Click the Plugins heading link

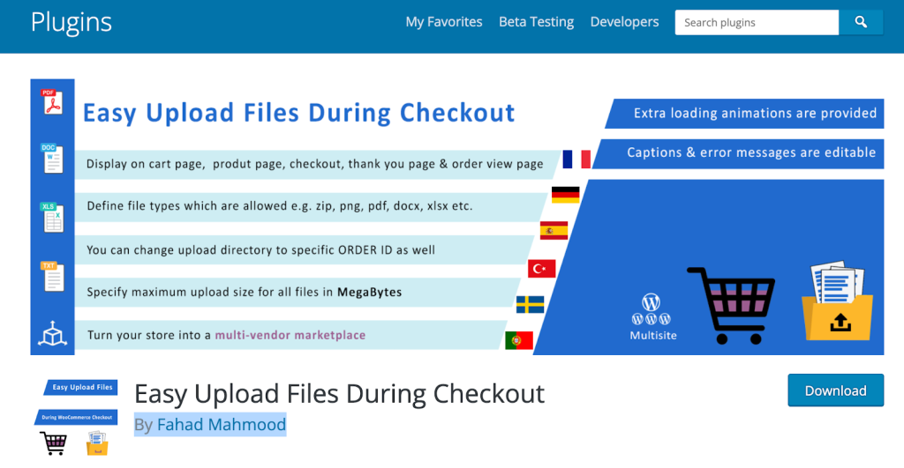[71, 23]
